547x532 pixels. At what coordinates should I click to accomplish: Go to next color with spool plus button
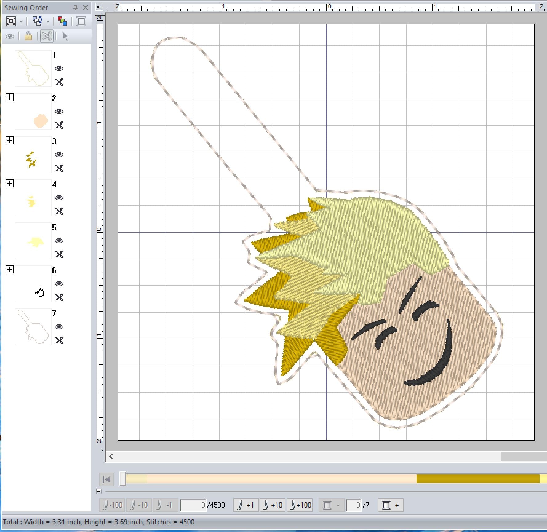(390, 505)
